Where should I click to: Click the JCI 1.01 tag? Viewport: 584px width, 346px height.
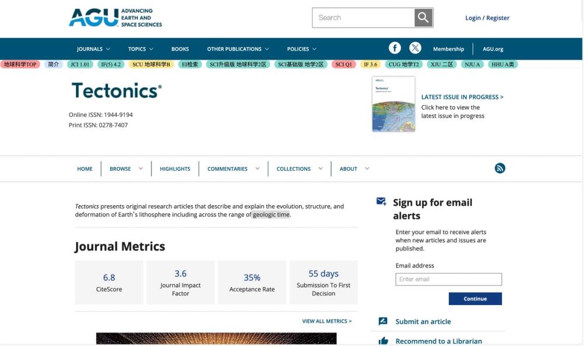coord(80,64)
